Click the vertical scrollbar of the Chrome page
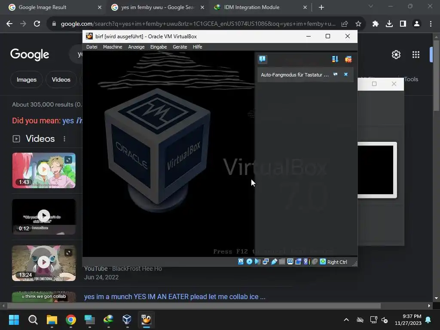The width and height of the screenshot is (440, 330). tap(436, 76)
